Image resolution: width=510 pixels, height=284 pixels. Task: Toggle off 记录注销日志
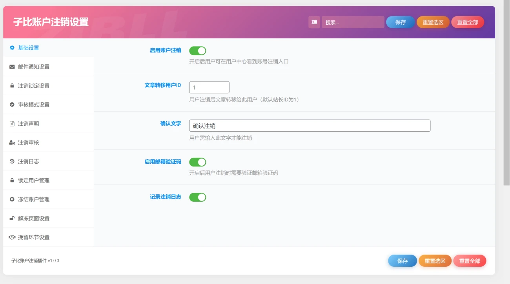[x=198, y=197]
